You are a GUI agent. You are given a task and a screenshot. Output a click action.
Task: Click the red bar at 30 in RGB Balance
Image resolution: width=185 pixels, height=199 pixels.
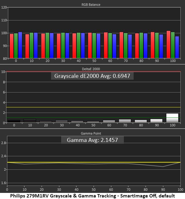[59, 46]
